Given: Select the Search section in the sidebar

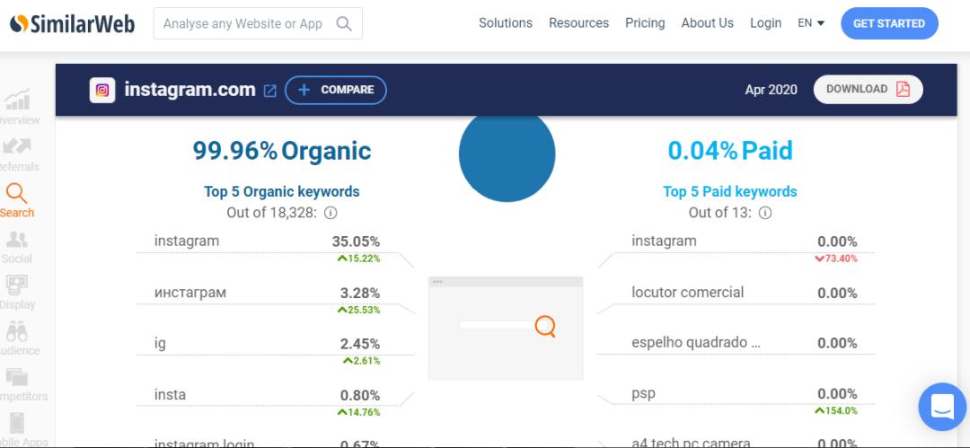Looking at the screenshot, I should coord(17,200).
